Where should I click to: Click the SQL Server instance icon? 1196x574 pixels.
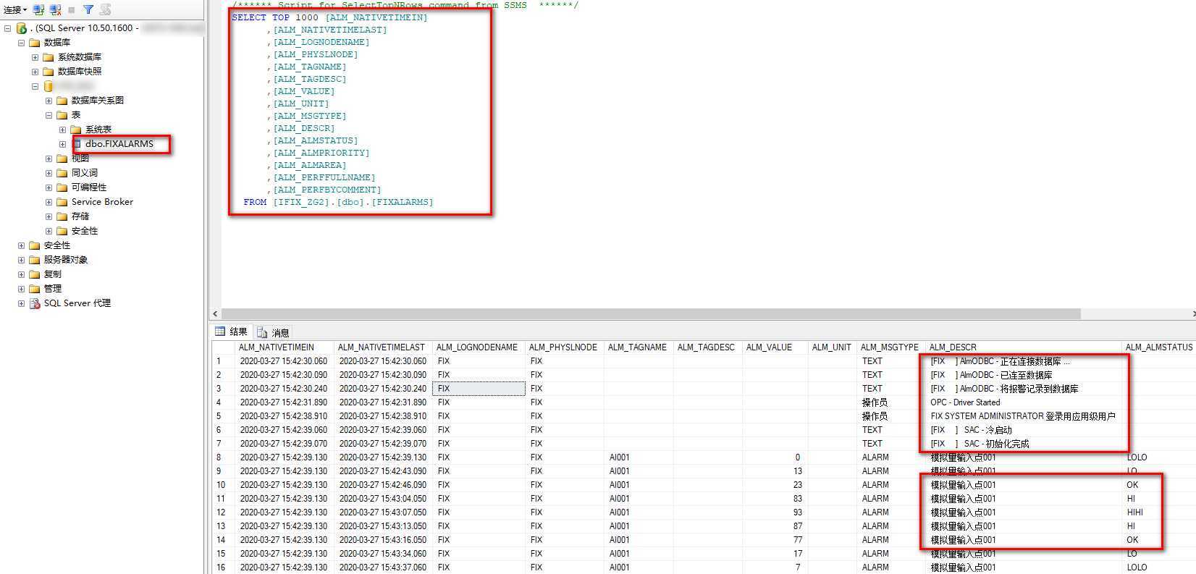(22, 28)
